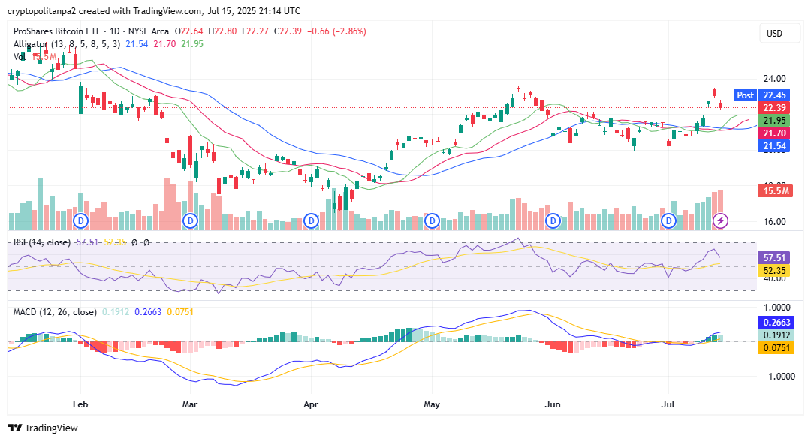Click the Feb label on time axis
Image resolution: width=811 pixels, height=441 pixels.
coord(80,403)
